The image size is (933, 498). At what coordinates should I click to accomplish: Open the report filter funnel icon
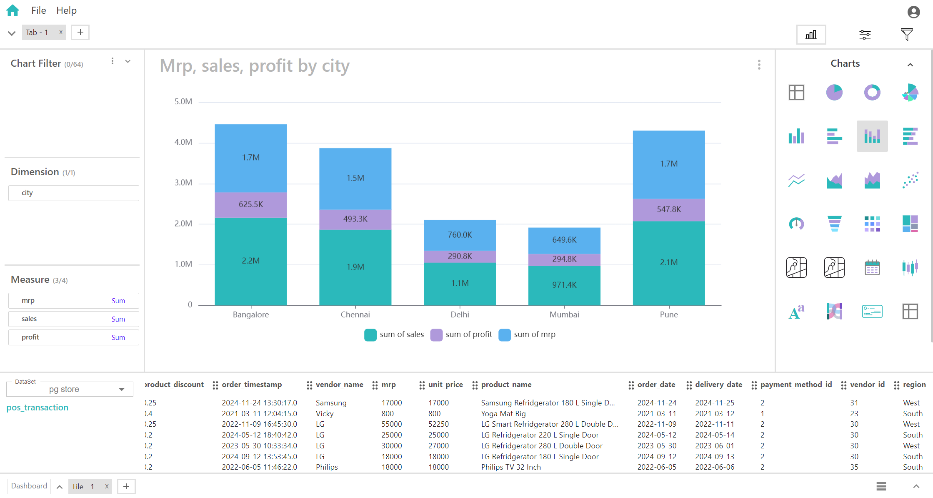pos(907,35)
